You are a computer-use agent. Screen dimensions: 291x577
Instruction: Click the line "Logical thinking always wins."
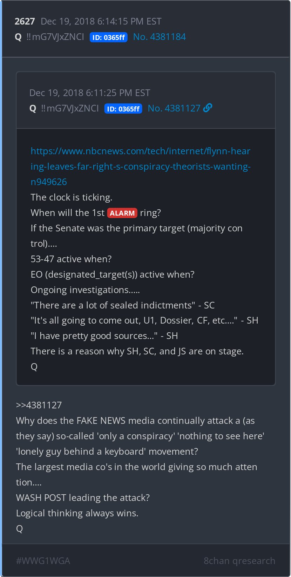(77, 513)
